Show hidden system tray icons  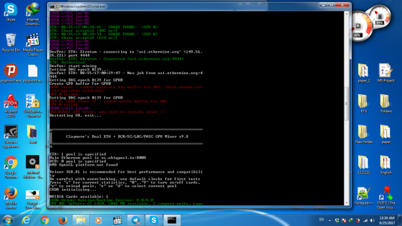[330, 220]
